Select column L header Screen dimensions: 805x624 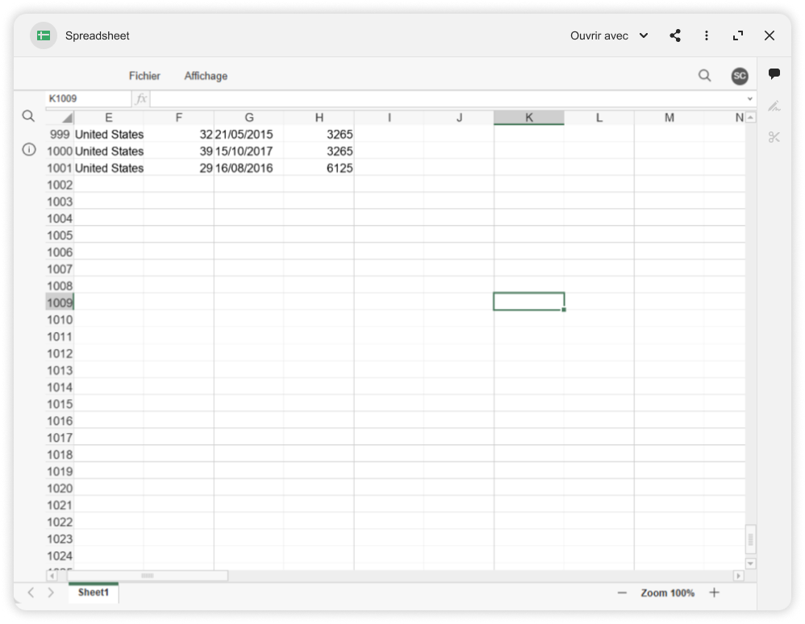(x=599, y=118)
